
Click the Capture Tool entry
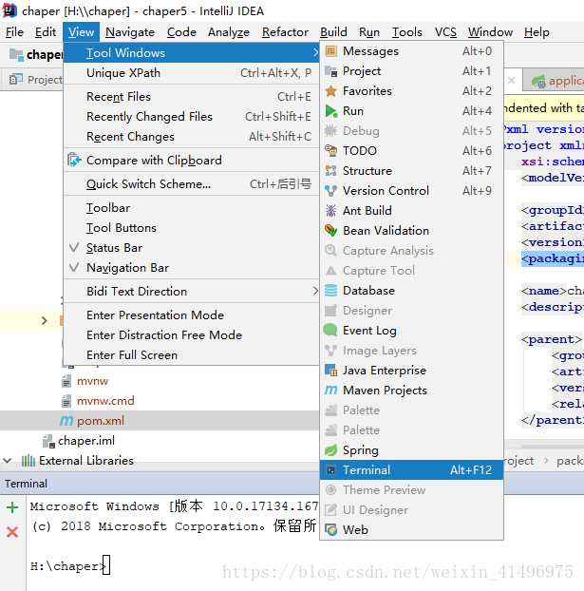(411, 271)
